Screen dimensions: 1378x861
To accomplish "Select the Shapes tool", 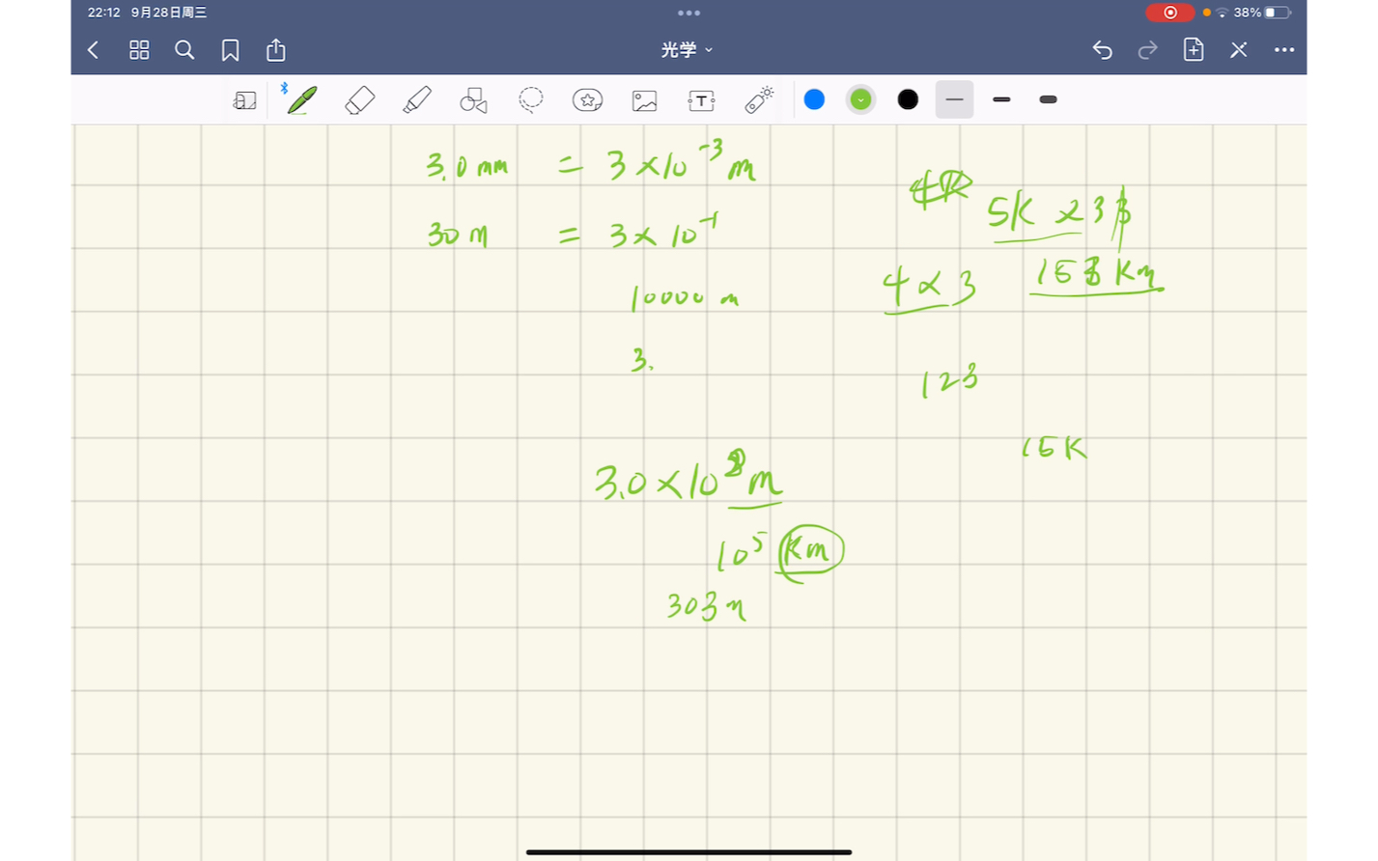I will tap(473, 99).
